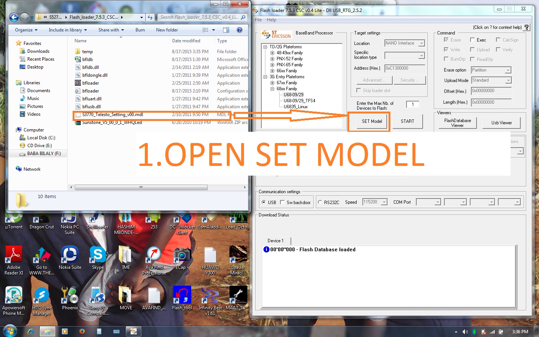Image resolution: width=539 pixels, height=337 pixels.
Task: Open the Dragon Crut desktop shortcut
Action: tap(42, 221)
